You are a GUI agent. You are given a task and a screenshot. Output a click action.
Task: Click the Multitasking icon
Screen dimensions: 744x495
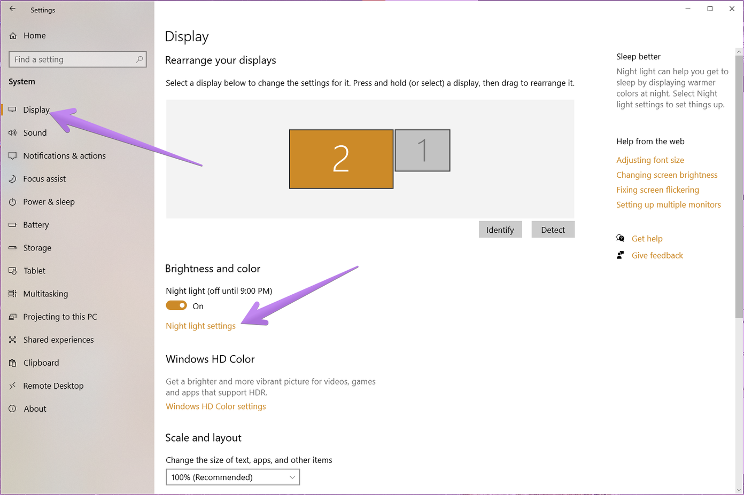coord(12,294)
